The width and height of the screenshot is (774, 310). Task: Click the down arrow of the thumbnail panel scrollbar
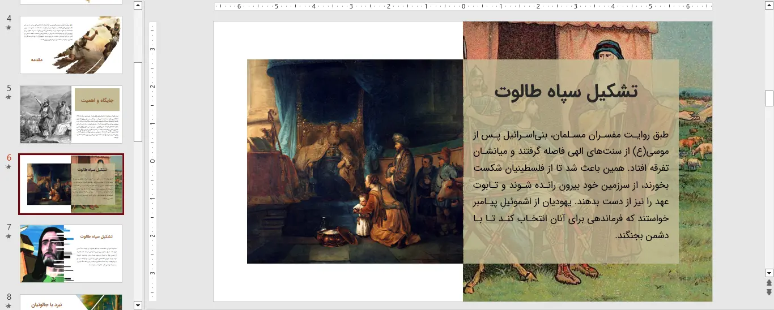[138, 305]
